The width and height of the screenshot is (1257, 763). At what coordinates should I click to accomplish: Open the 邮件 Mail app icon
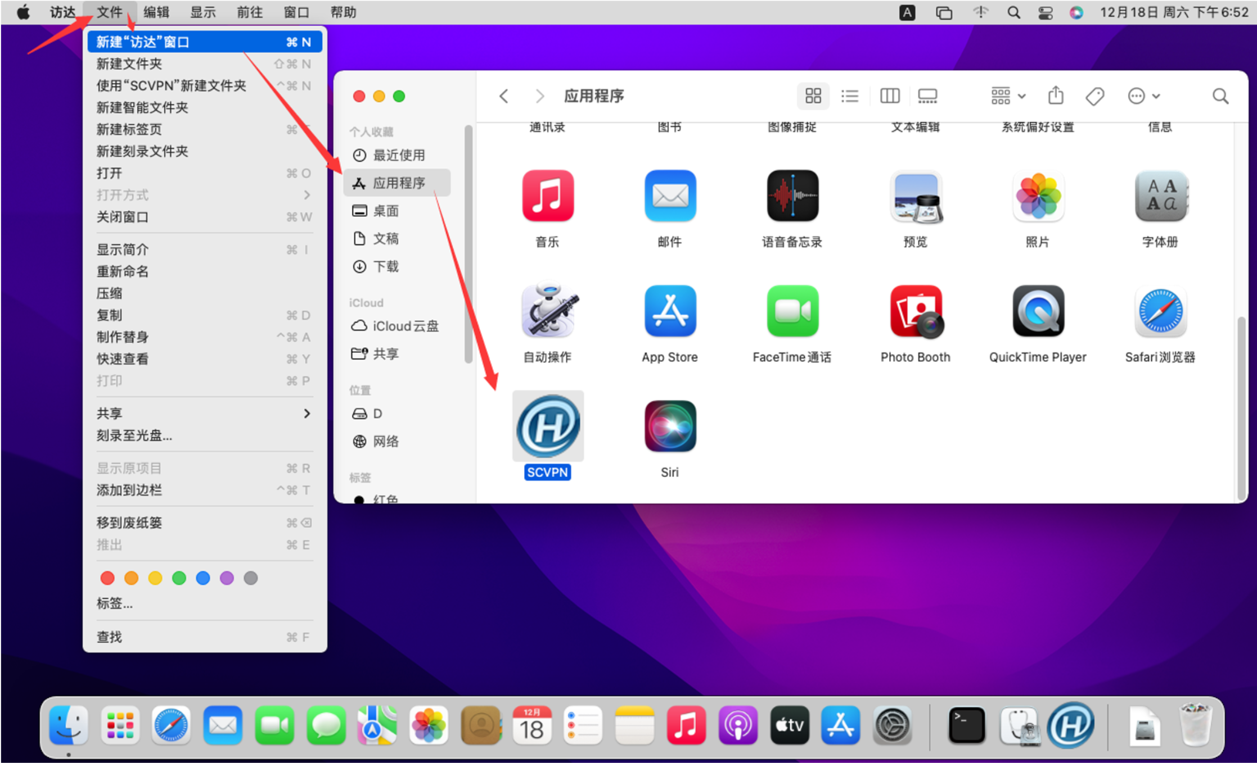tap(670, 196)
